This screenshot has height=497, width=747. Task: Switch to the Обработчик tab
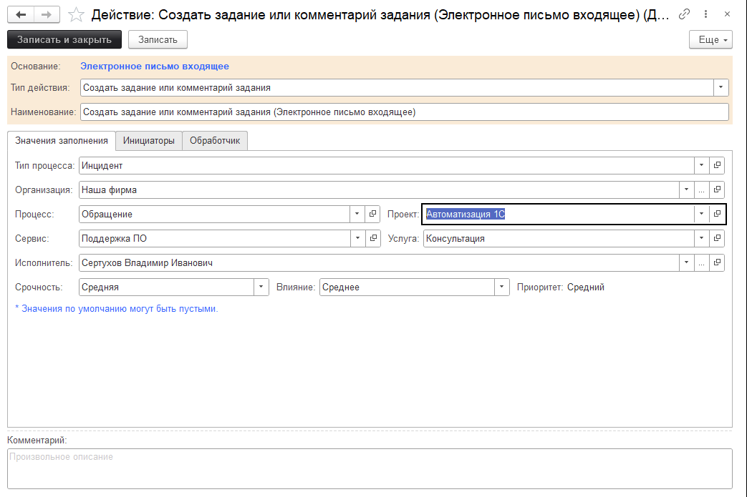pyautogui.click(x=215, y=142)
